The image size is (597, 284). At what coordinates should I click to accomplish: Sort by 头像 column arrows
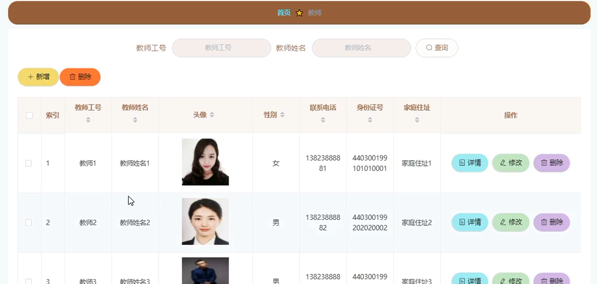212,115
